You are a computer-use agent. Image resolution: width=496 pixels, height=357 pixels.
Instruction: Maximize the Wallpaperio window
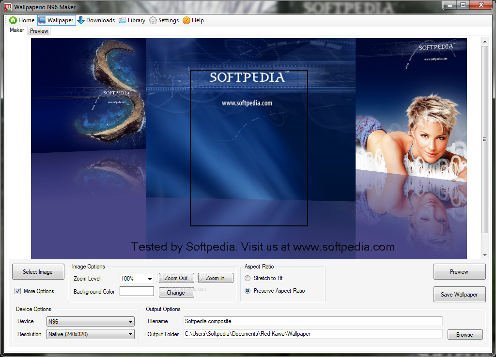click(463, 5)
